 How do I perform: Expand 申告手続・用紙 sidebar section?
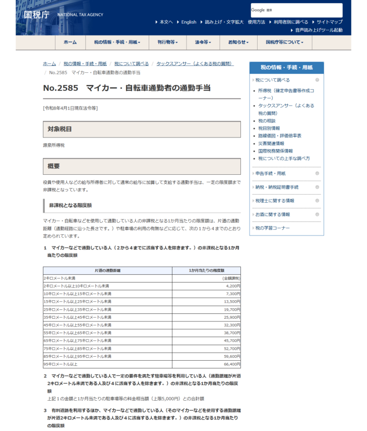[270, 173]
